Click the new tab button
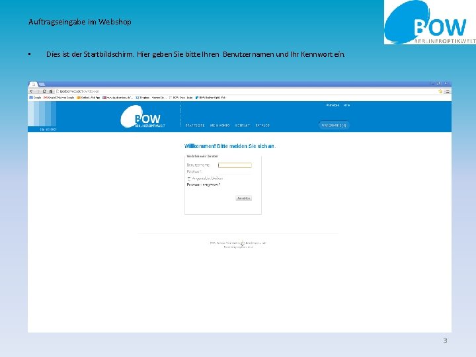This screenshot has width=476, height=357. click(42, 84)
